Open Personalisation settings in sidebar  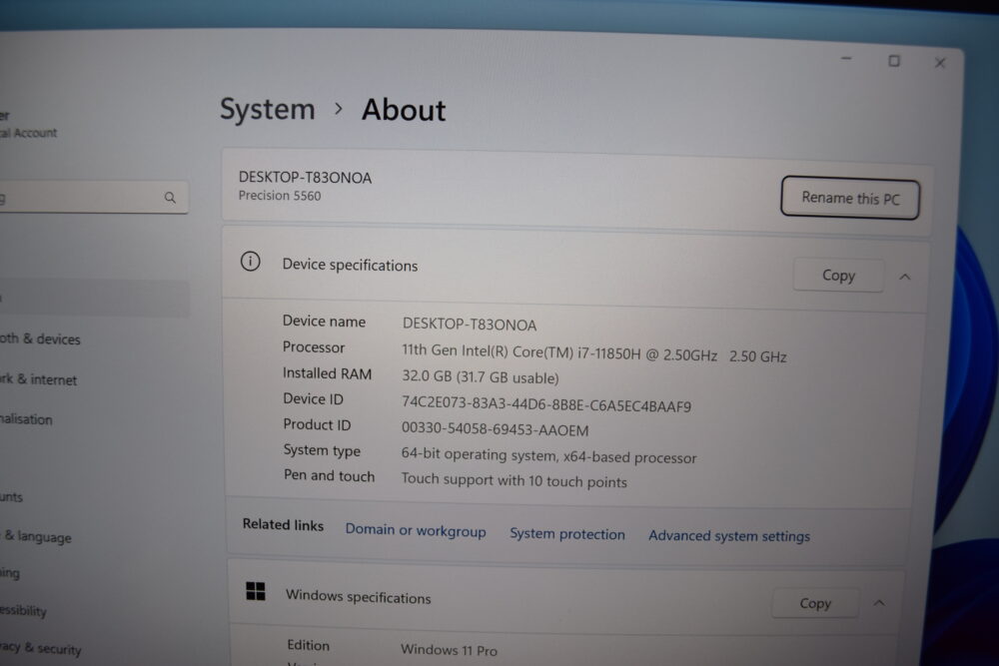click(26, 419)
